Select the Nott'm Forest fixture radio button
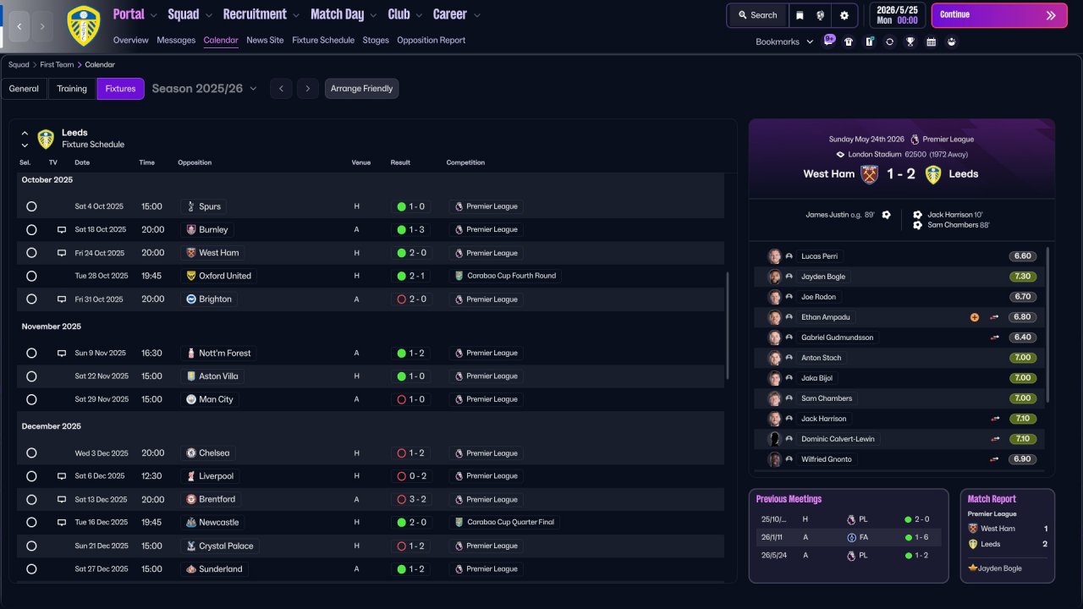The image size is (1083, 609). click(x=31, y=354)
